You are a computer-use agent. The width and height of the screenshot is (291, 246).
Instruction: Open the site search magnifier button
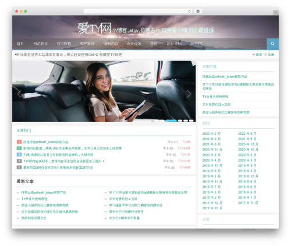tap(272, 44)
